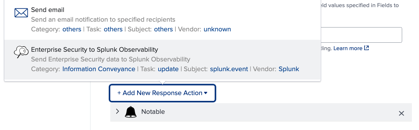Click the others category link under Send email
Screen dimensions: 419x130
pyautogui.click(x=72, y=29)
